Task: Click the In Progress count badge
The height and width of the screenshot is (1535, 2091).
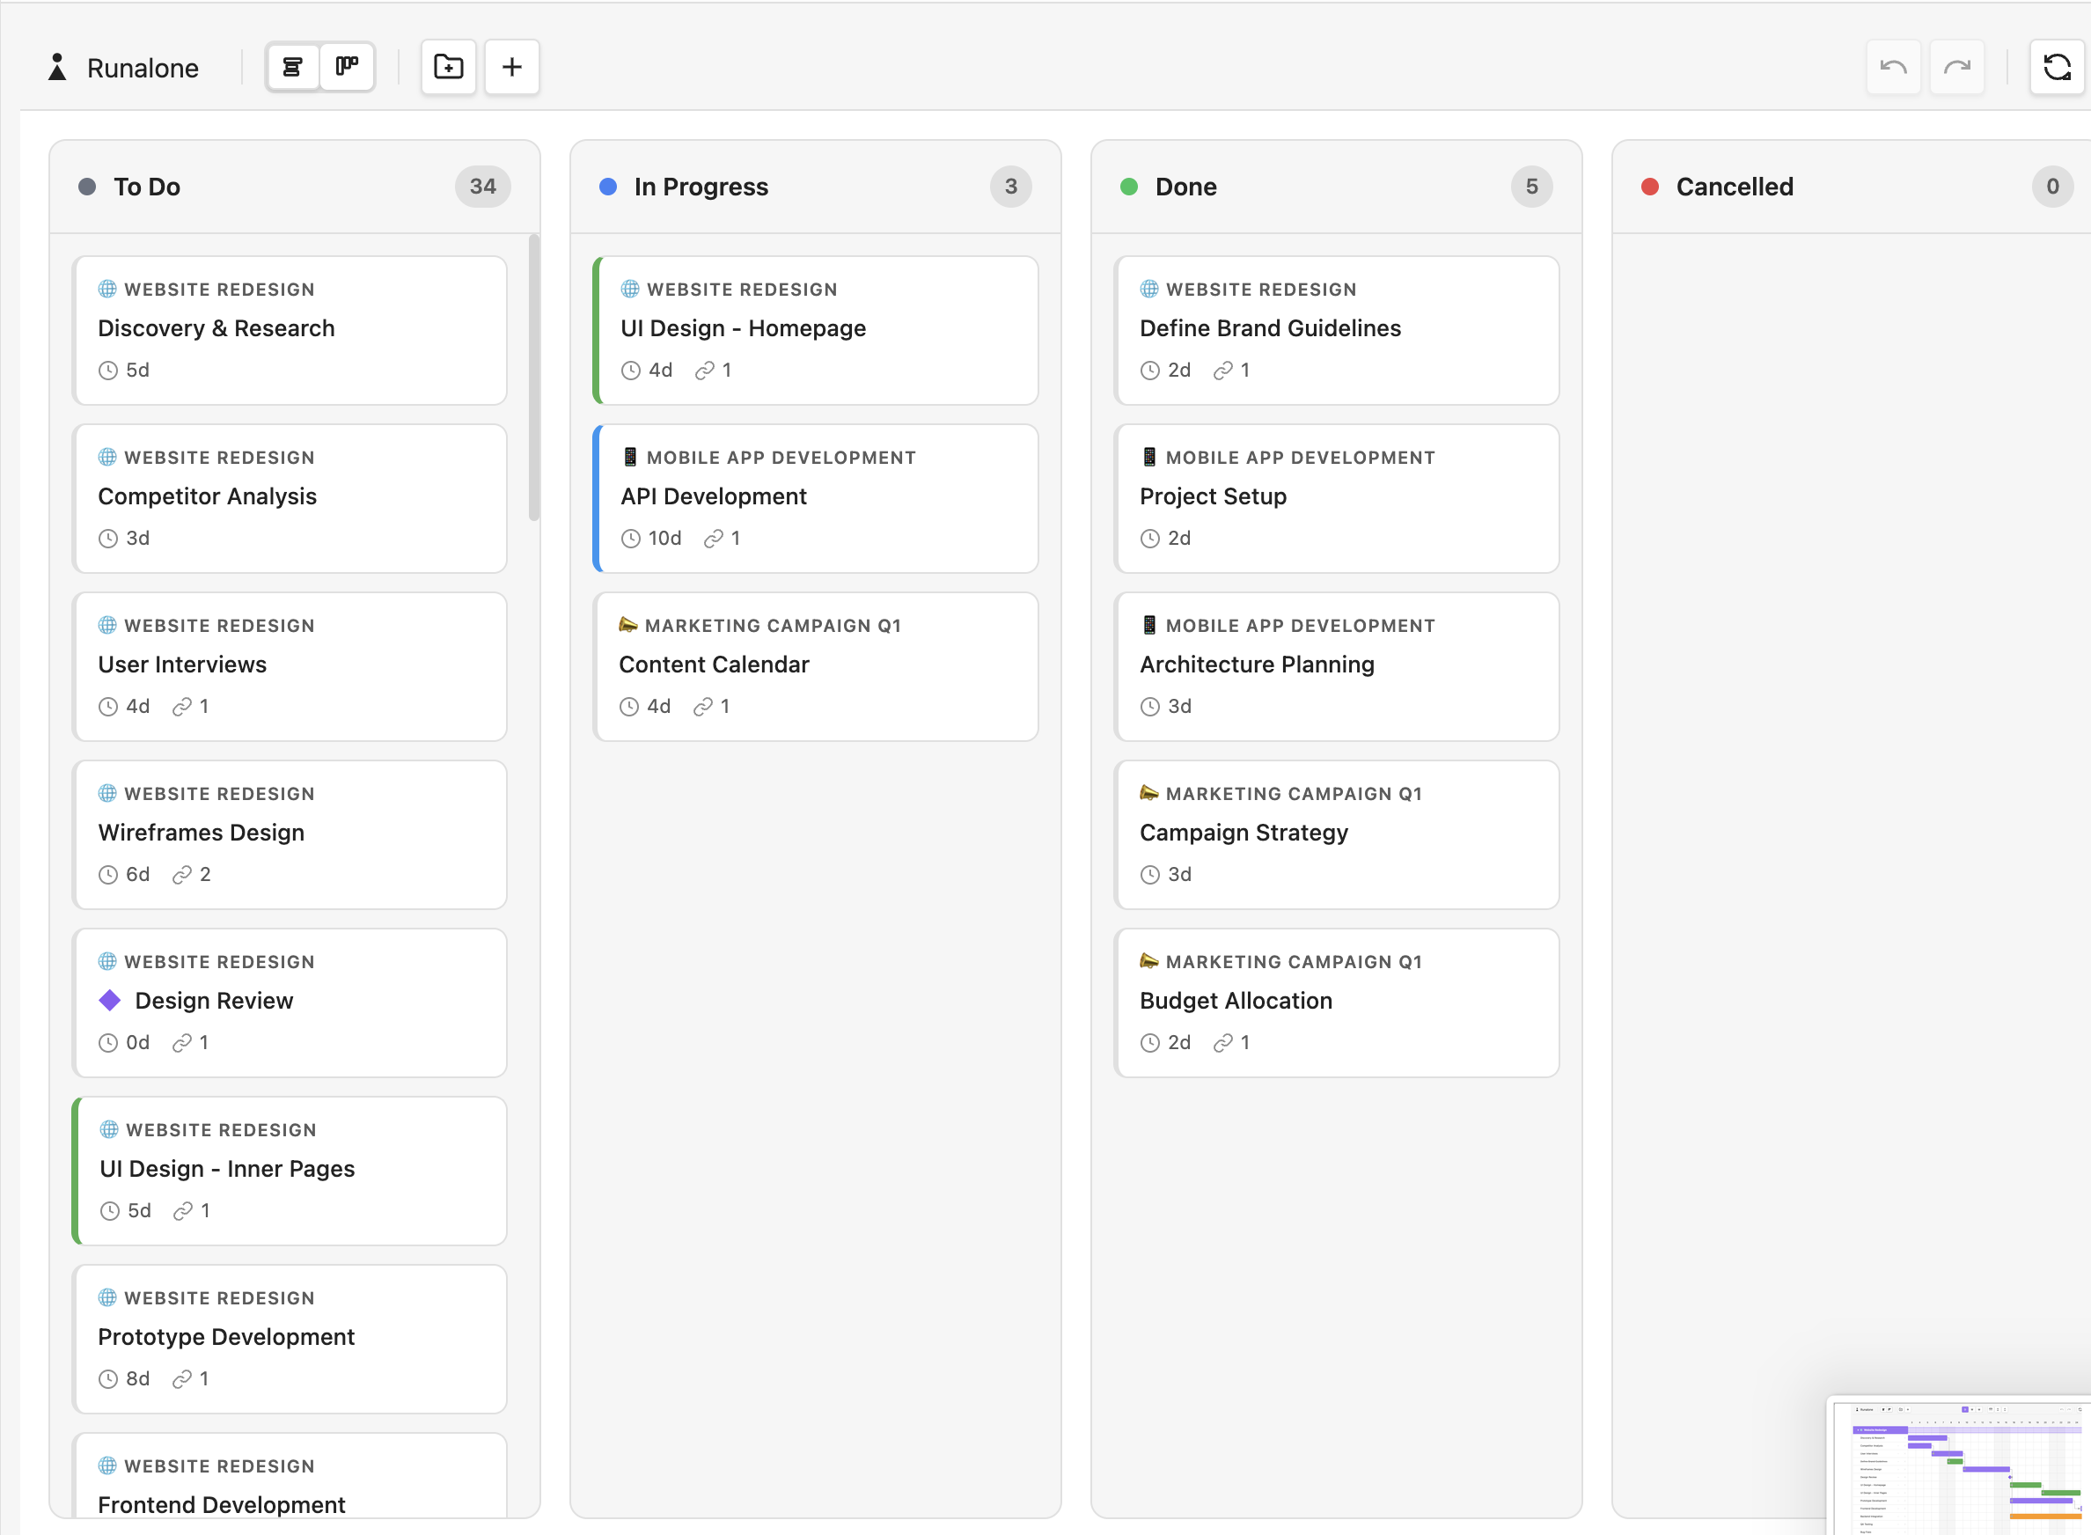Action: [x=1010, y=187]
